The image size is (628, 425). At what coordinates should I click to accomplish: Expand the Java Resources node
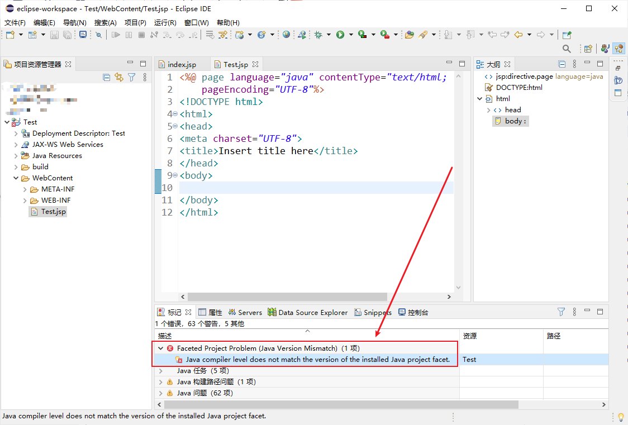(x=16, y=156)
